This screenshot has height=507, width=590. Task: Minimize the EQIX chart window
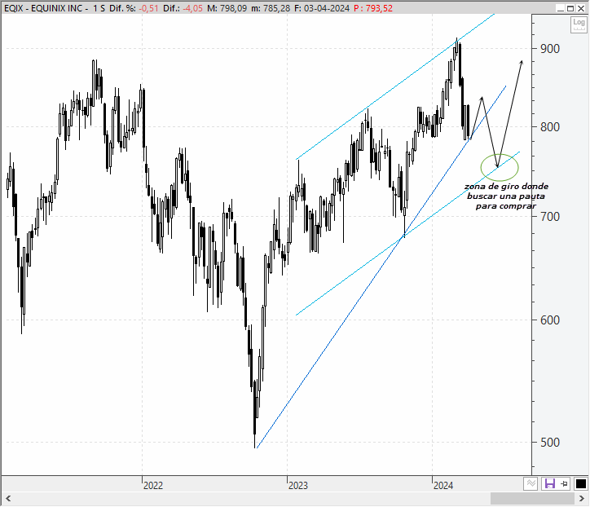pyautogui.click(x=561, y=8)
